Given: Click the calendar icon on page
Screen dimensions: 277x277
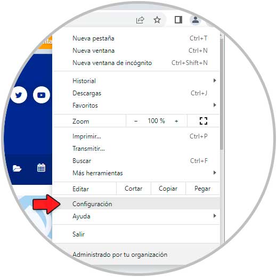Looking at the screenshot, I should pyautogui.click(x=42, y=168).
